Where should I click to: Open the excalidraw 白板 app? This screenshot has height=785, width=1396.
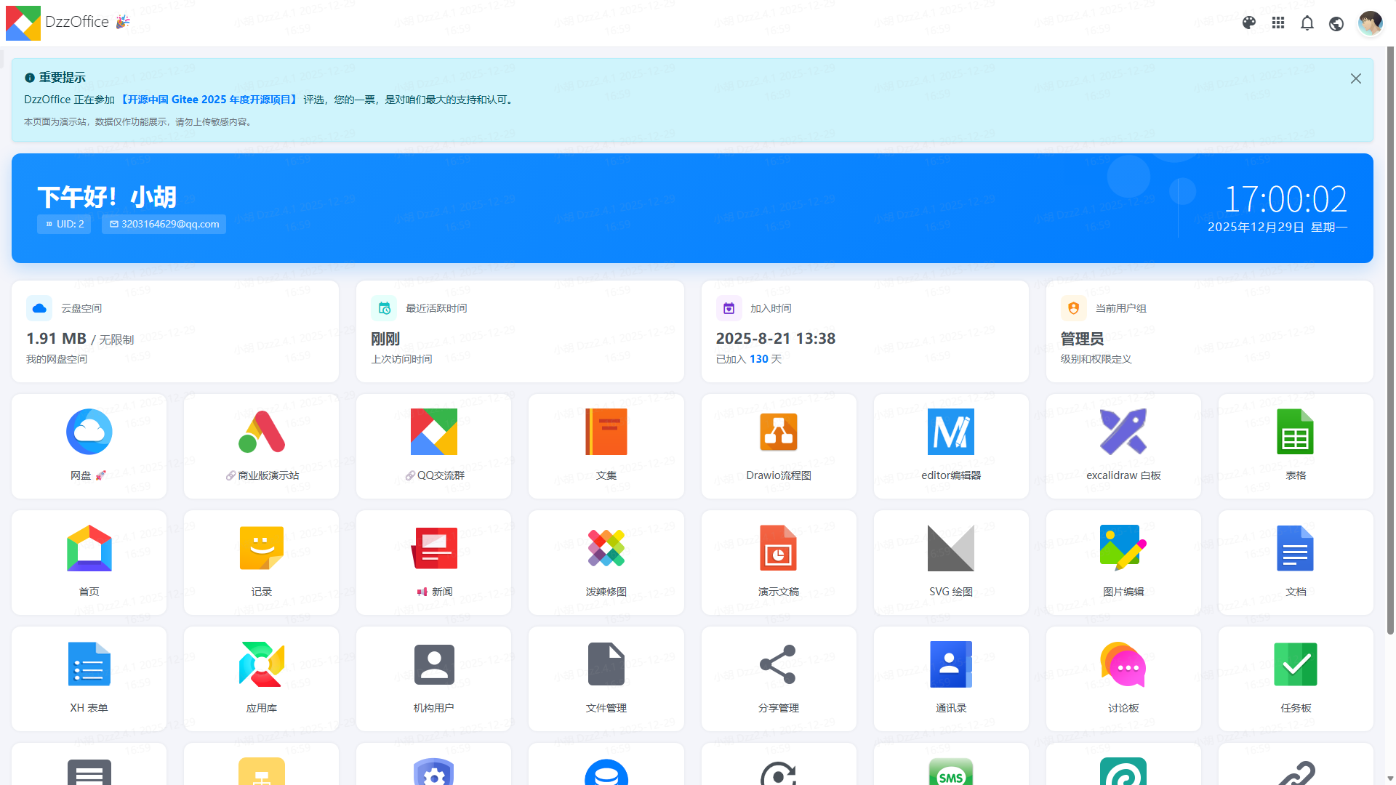[x=1123, y=446]
